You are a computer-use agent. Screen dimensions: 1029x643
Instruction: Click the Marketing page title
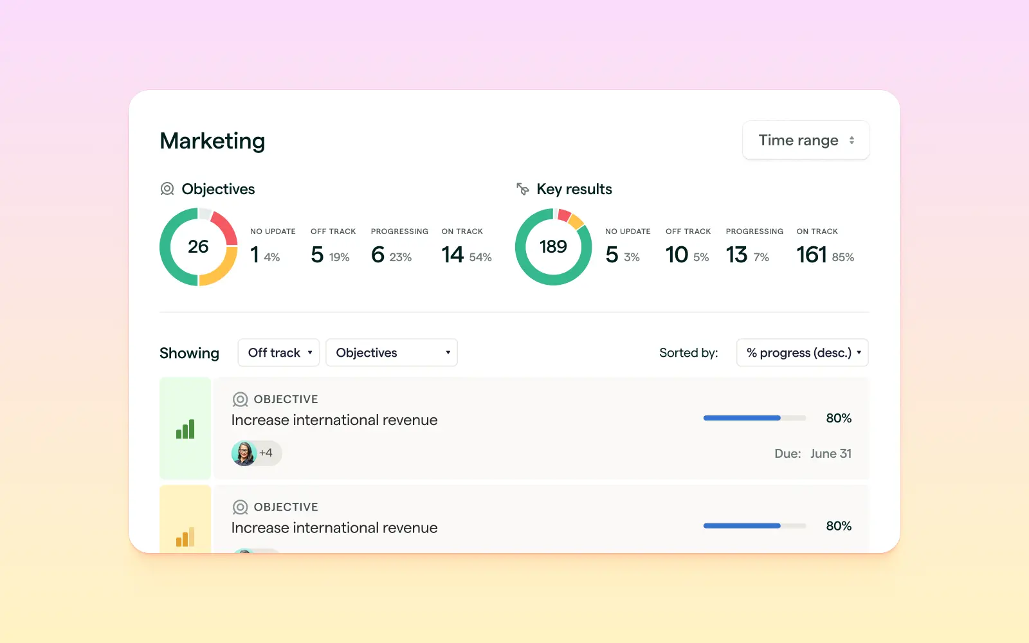pos(212,141)
